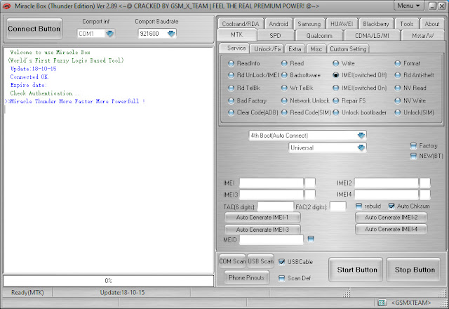Open the About tab
Image resolution: width=449 pixels, height=309 pixels.
432,24
